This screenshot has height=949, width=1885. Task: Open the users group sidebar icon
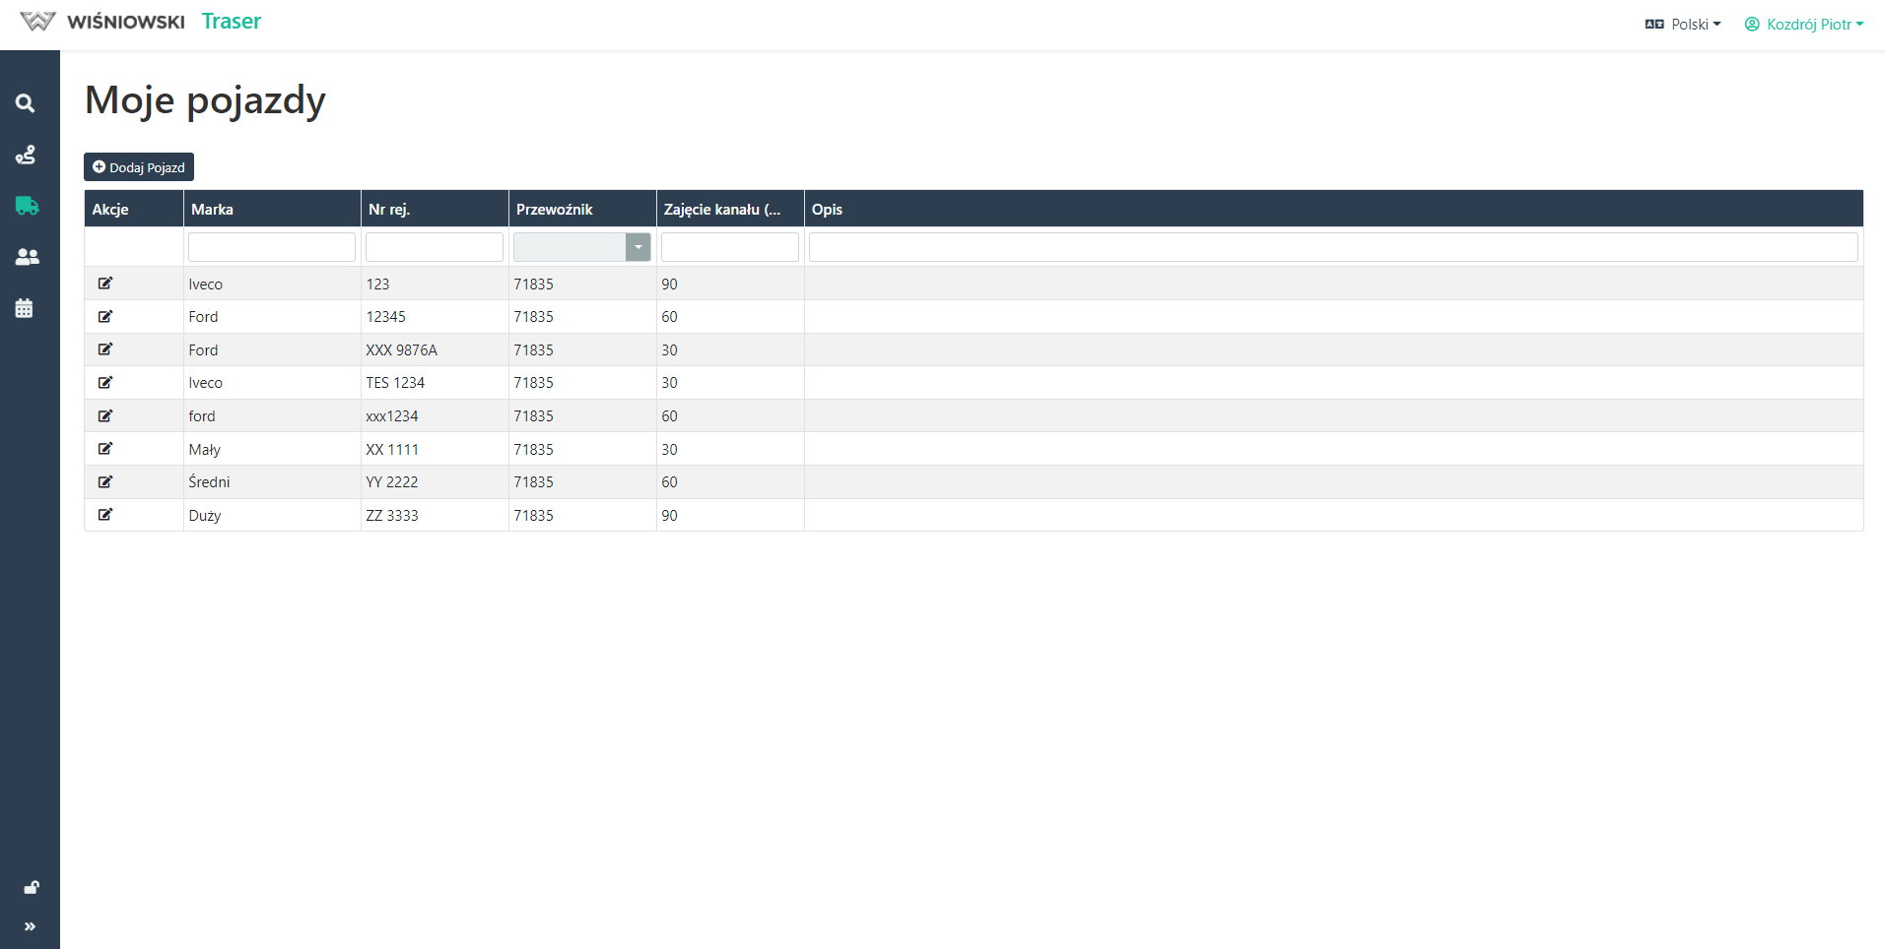point(27,257)
